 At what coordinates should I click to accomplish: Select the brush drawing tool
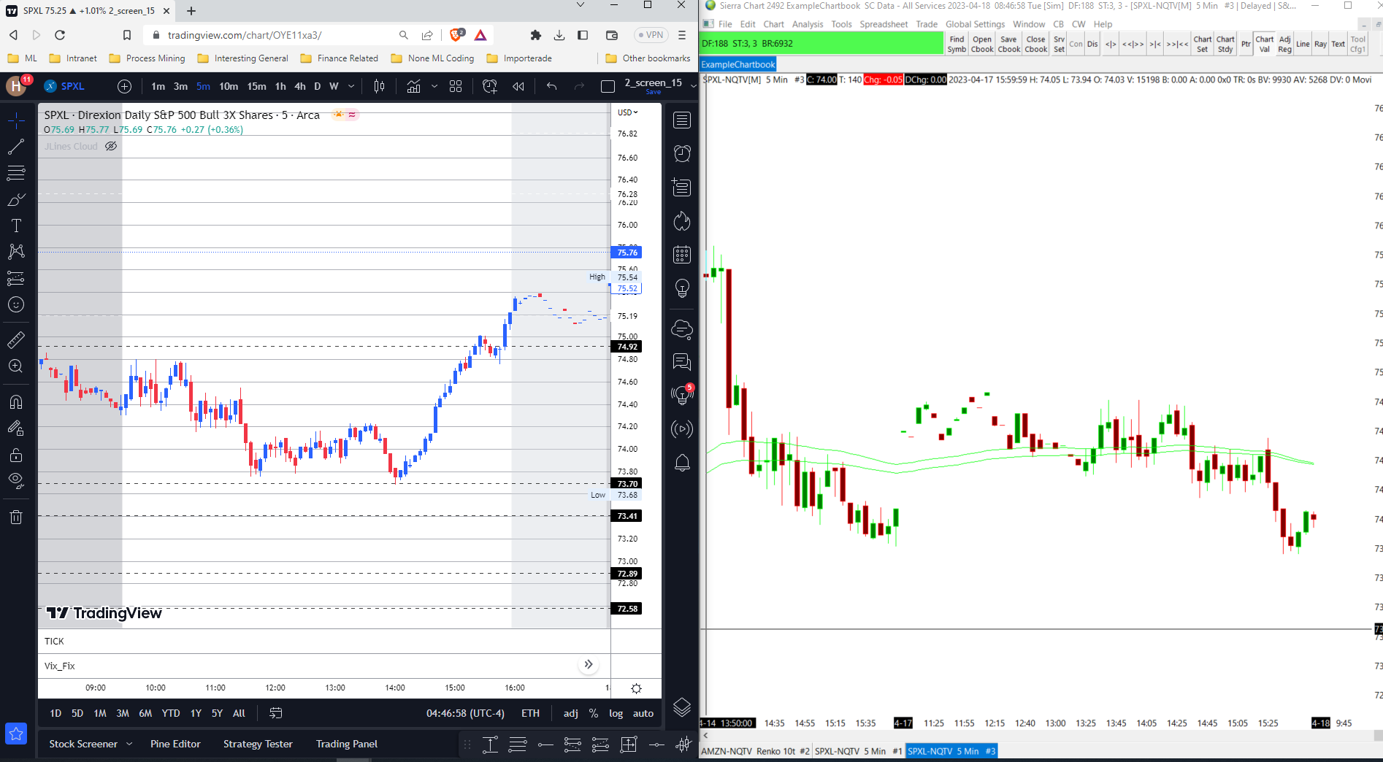16,199
